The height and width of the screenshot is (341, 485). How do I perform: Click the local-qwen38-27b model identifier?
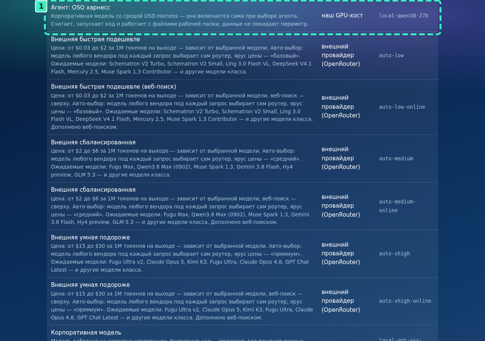coord(404,16)
